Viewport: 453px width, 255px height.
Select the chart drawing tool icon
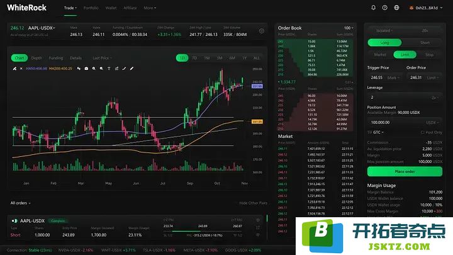[x=14, y=69]
